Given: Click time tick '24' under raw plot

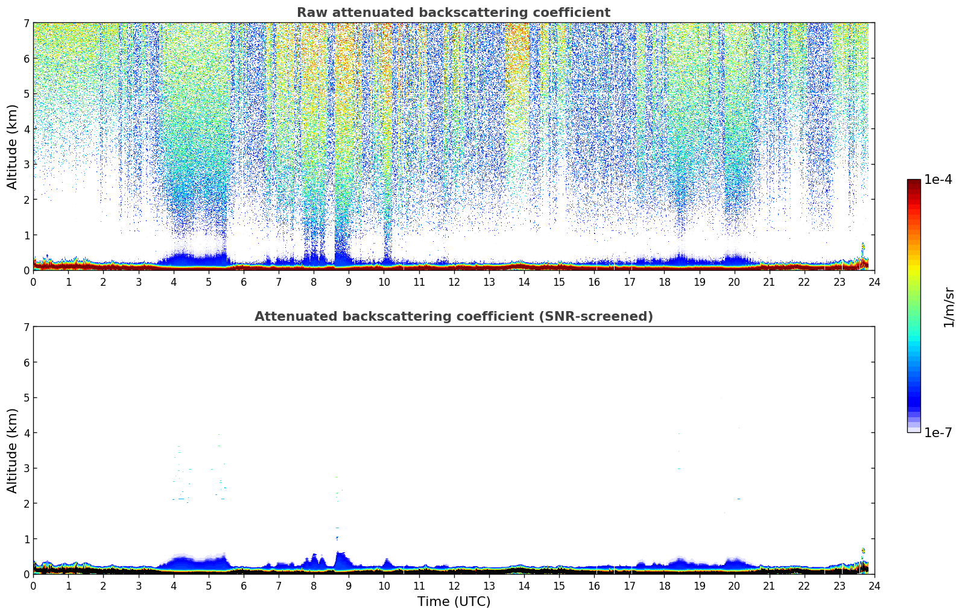Looking at the screenshot, I should coord(875,282).
